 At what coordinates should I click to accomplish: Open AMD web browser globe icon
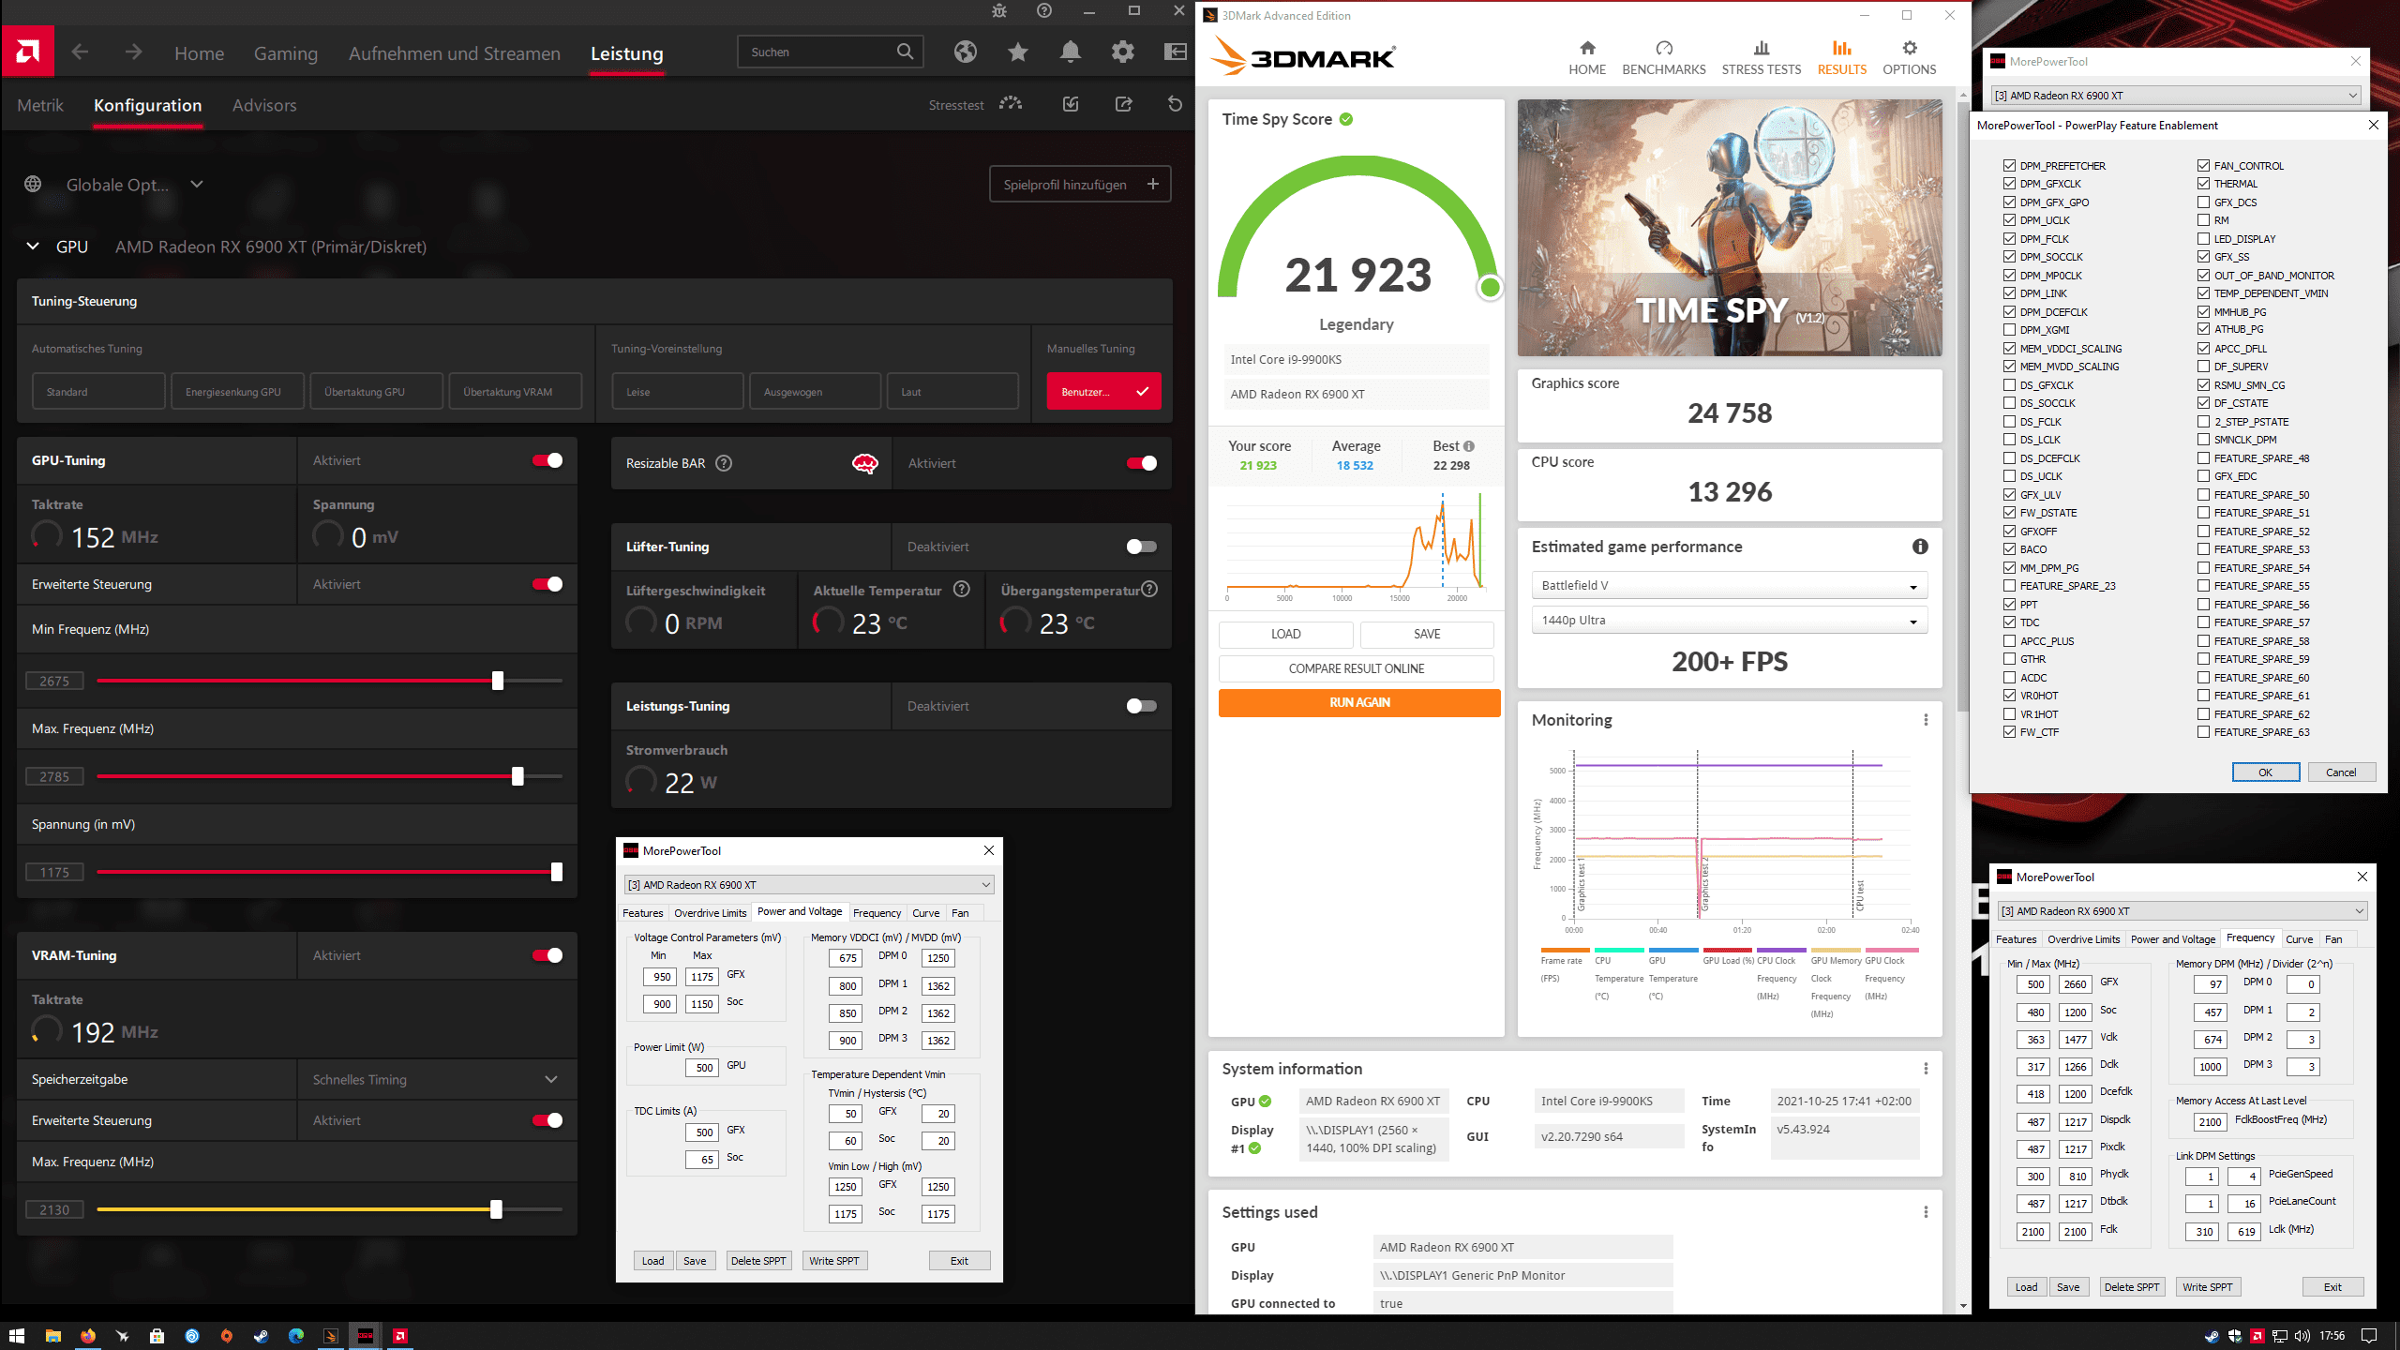[966, 52]
